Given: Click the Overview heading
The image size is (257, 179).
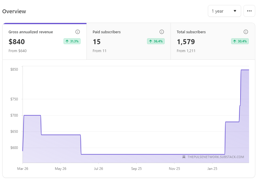Looking at the screenshot, I should (x=14, y=11).
